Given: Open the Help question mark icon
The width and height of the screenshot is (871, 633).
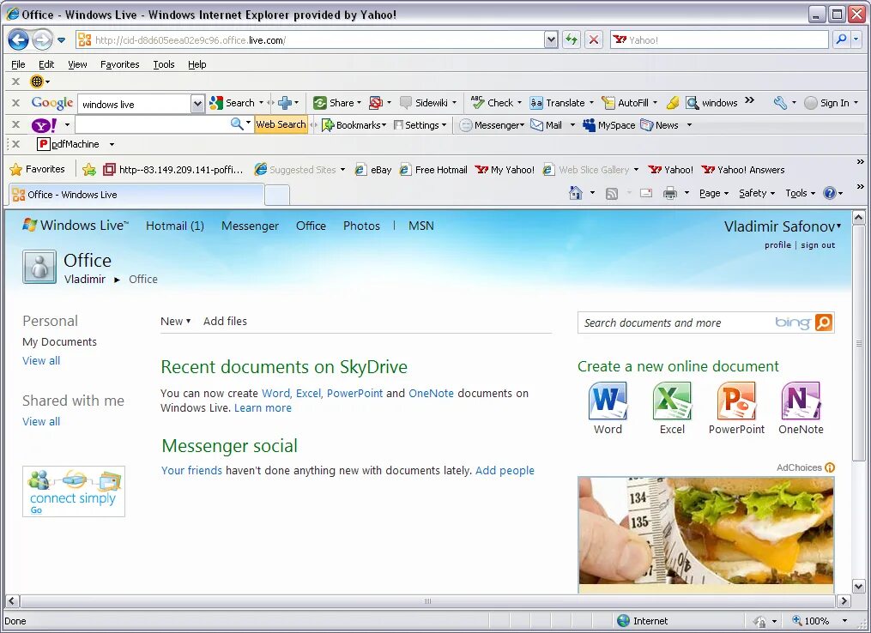Looking at the screenshot, I should click(x=830, y=193).
